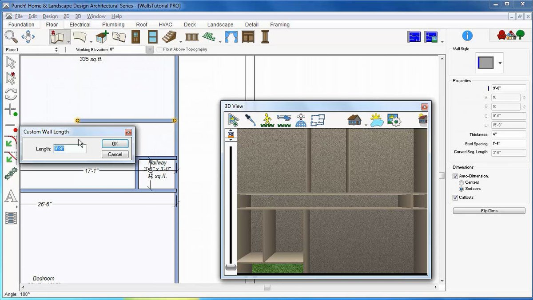
Task: Select the arrow selection tool
Action: 11,63
